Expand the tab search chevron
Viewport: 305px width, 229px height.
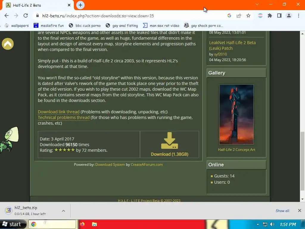click(x=257, y=4)
